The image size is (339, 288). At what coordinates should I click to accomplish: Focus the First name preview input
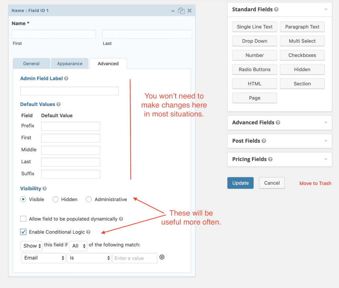(x=54, y=34)
